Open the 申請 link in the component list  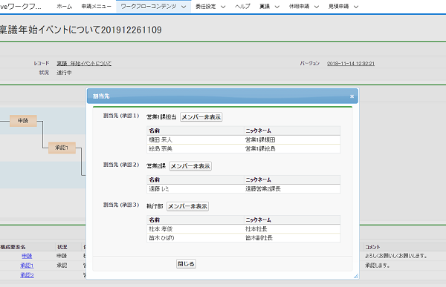27,256
